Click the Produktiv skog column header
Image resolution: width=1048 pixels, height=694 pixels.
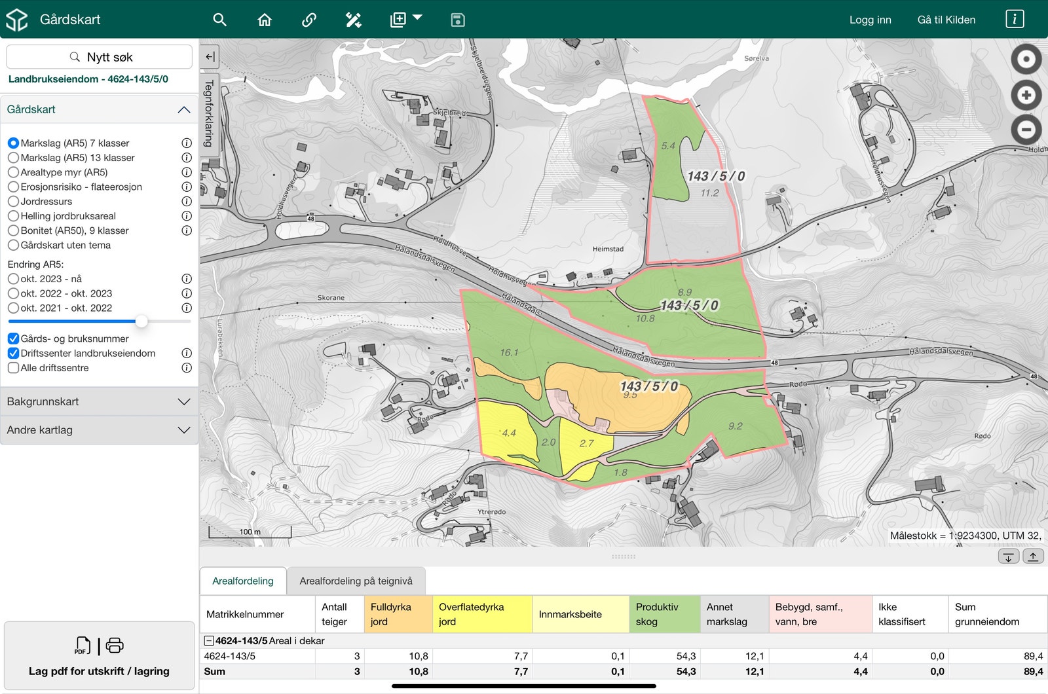tap(665, 614)
